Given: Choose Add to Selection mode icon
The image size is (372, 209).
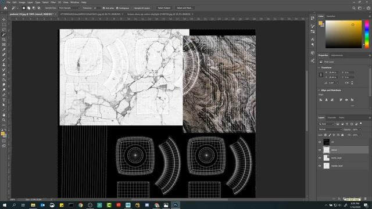Looking at the screenshot, I should pyautogui.click(x=28, y=8).
